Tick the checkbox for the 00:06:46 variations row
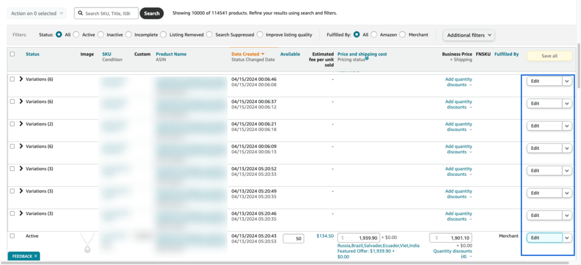The image size is (581, 265). (12, 79)
